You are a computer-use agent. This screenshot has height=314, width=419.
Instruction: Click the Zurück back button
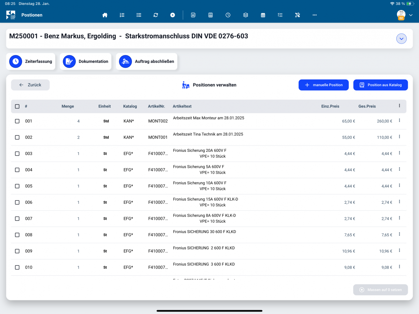coord(30,85)
